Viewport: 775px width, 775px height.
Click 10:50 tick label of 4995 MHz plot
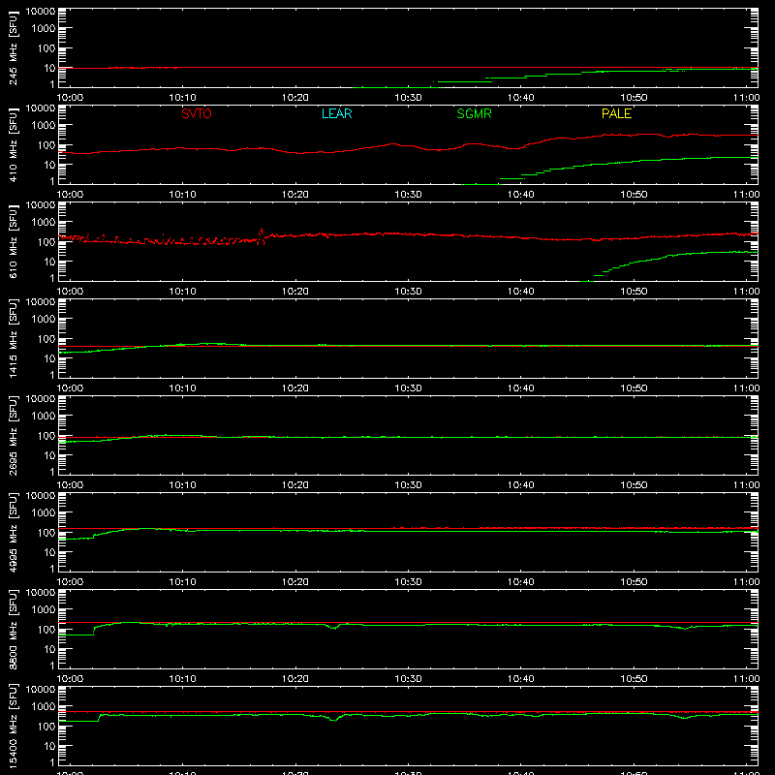(x=634, y=582)
